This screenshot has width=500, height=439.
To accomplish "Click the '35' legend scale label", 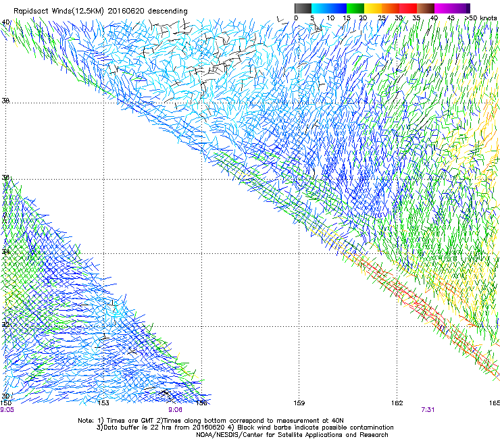I will click(416, 18).
